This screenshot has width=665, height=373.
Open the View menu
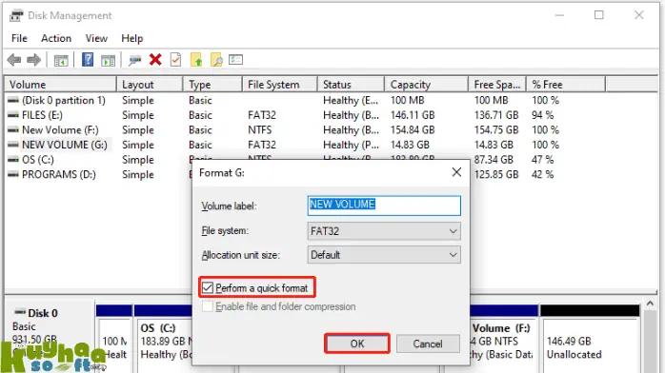coord(96,38)
